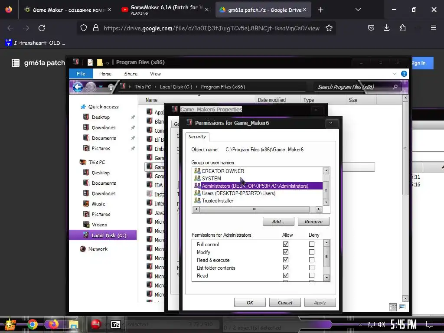This screenshot has height=333, width=444.
Task: Switch to details view icon
Action: click(x=393, y=307)
